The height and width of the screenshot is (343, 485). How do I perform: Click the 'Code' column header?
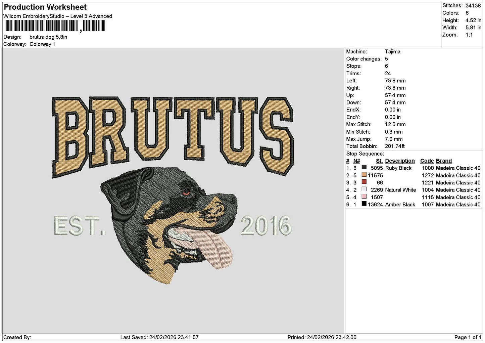pyautogui.click(x=427, y=161)
